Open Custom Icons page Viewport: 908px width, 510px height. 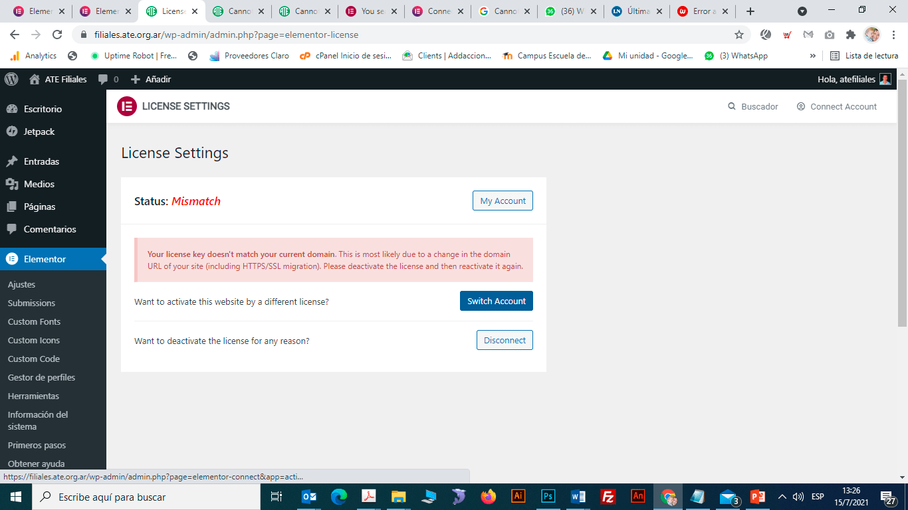tap(33, 340)
